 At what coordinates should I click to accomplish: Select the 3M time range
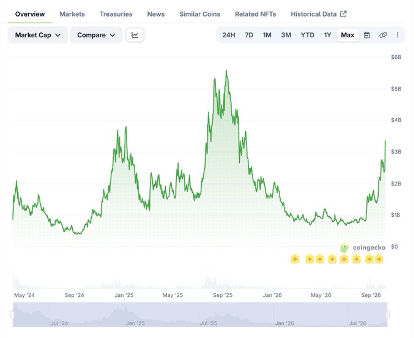pos(286,35)
